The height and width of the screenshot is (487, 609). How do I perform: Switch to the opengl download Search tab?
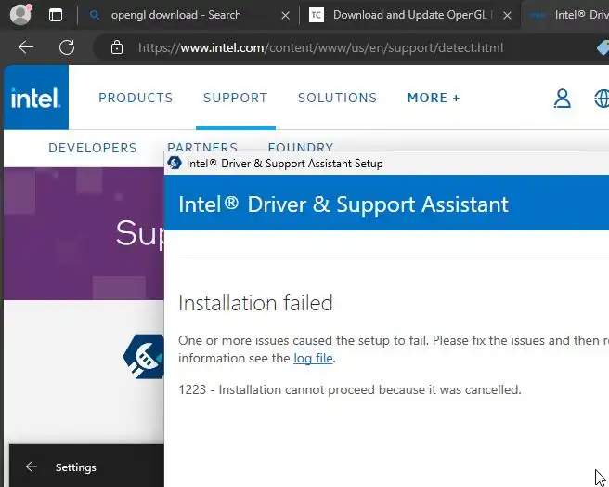click(175, 15)
